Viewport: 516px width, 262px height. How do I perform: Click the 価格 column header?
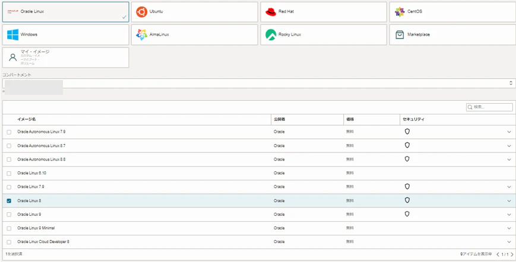tap(350, 120)
